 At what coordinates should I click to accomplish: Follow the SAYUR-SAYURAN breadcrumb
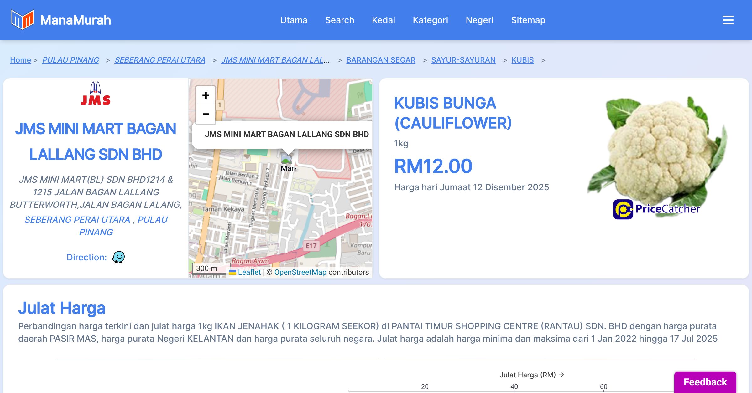463,60
